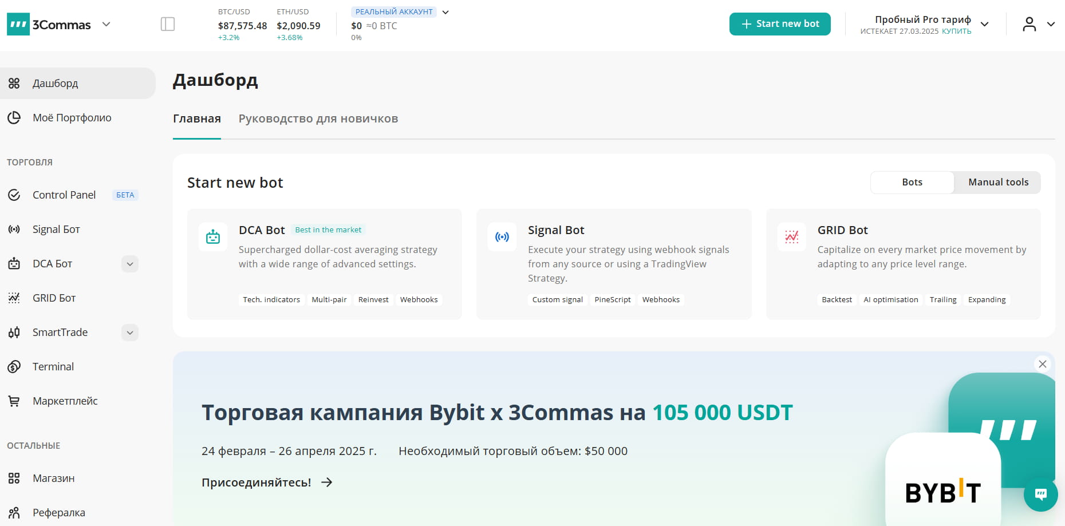1065x526 pixels.
Task: Click the BTC/USD price $87,575.48
Action: tap(242, 26)
